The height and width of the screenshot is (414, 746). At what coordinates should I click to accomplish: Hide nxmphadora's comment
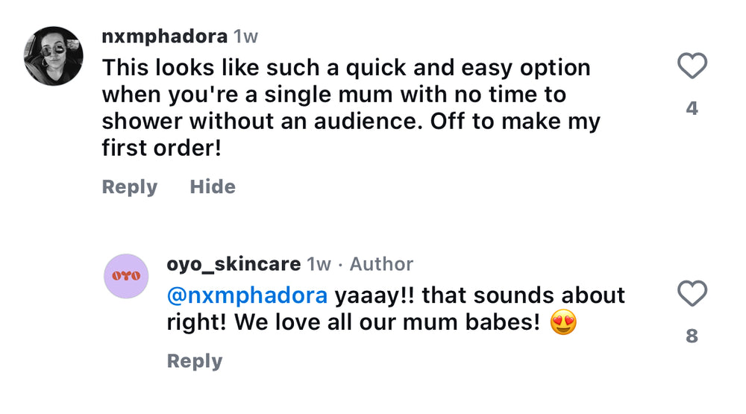coord(213,186)
